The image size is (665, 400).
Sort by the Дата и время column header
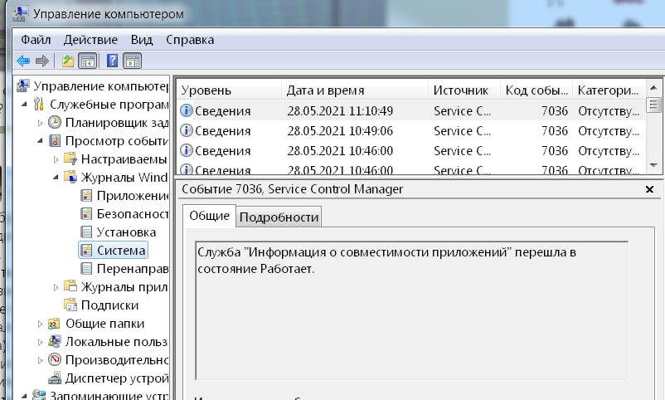click(x=355, y=90)
